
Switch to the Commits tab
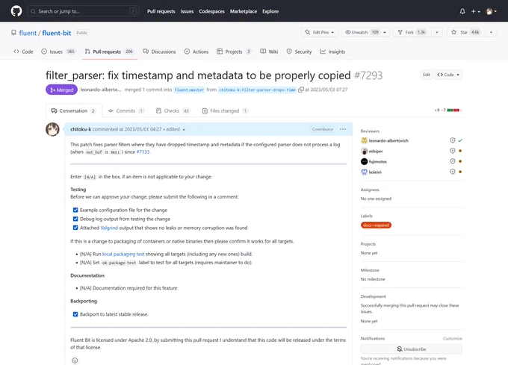pos(126,110)
